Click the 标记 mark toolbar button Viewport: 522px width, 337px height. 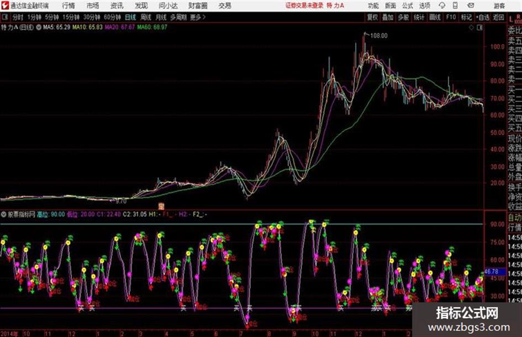pyautogui.click(x=466, y=17)
